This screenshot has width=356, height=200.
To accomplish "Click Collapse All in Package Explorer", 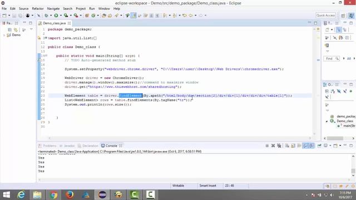I will tap(9, 29).
